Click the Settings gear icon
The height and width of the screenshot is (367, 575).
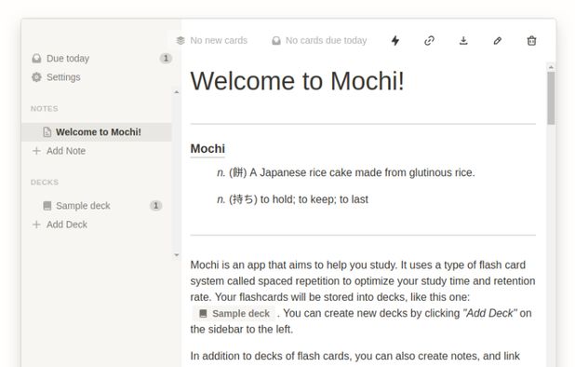point(36,77)
